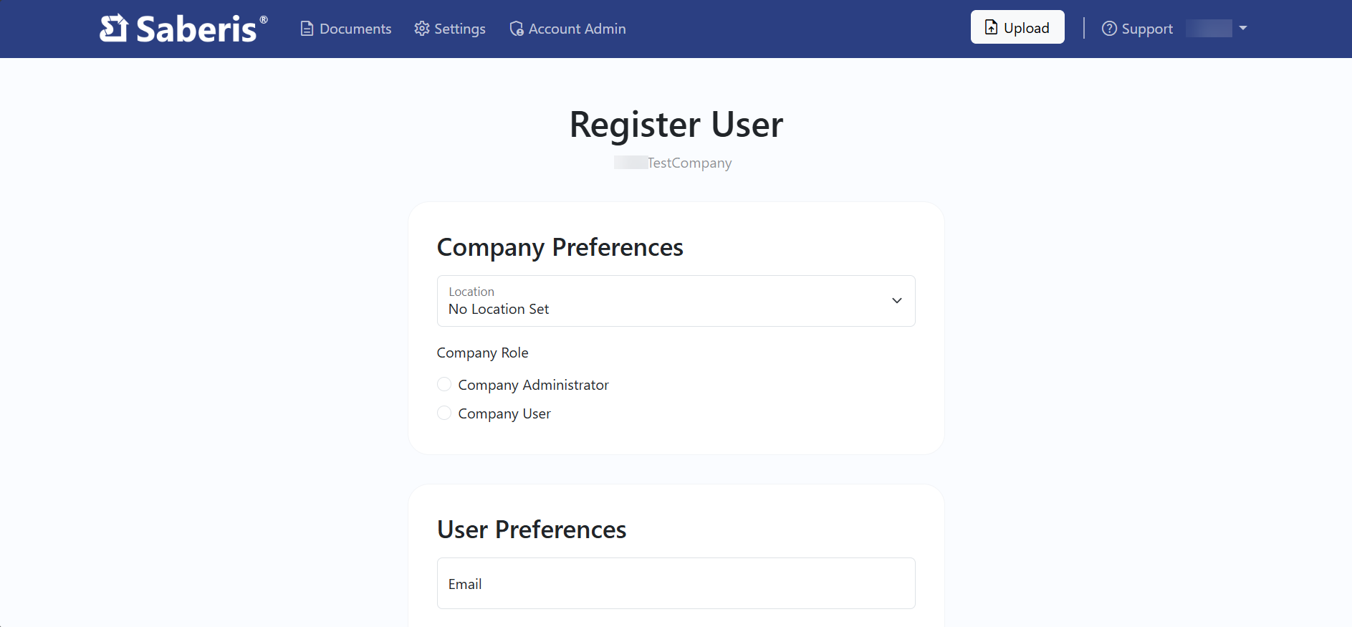Click the upload file icon
This screenshot has width=1352, height=627.
pyautogui.click(x=991, y=27)
